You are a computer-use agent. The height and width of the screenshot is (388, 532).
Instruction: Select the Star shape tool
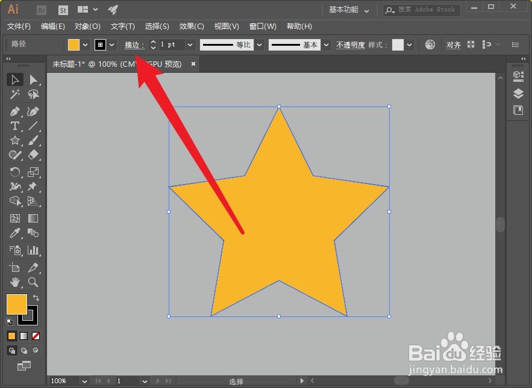click(x=15, y=140)
